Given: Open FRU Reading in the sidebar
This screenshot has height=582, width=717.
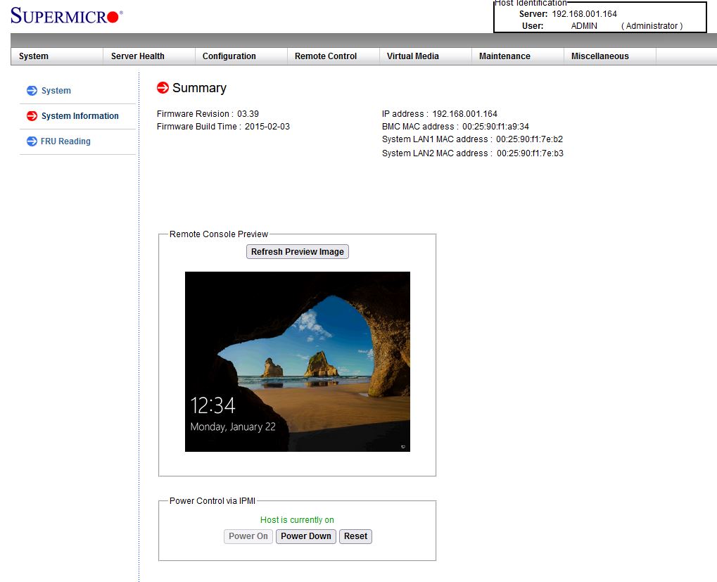Looking at the screenshot, I should [65, 141].
